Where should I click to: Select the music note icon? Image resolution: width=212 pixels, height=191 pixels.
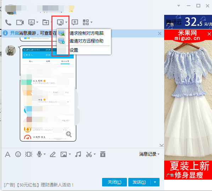[78, 154]
